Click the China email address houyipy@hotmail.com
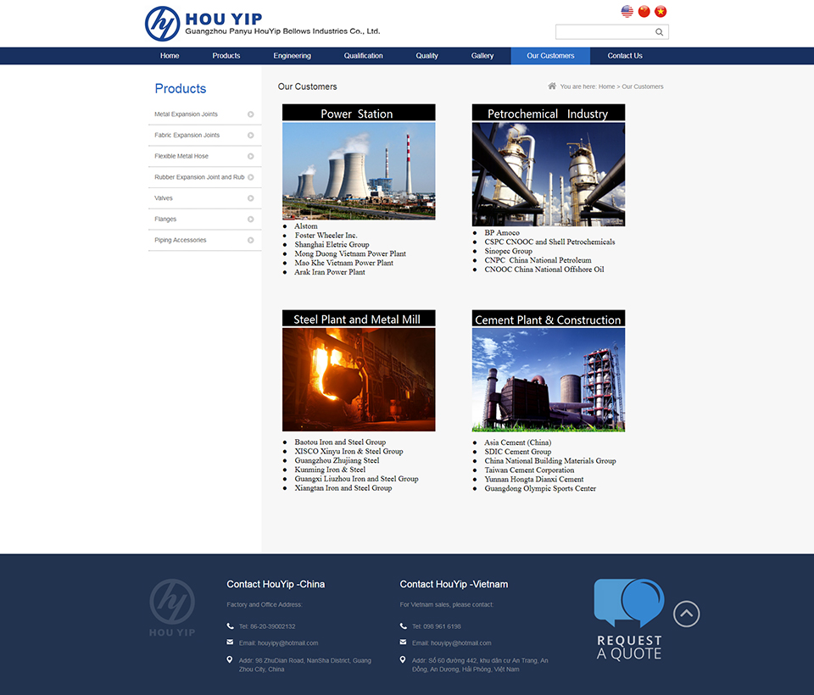This screenshot has height=695, width=814. point(287,643)
